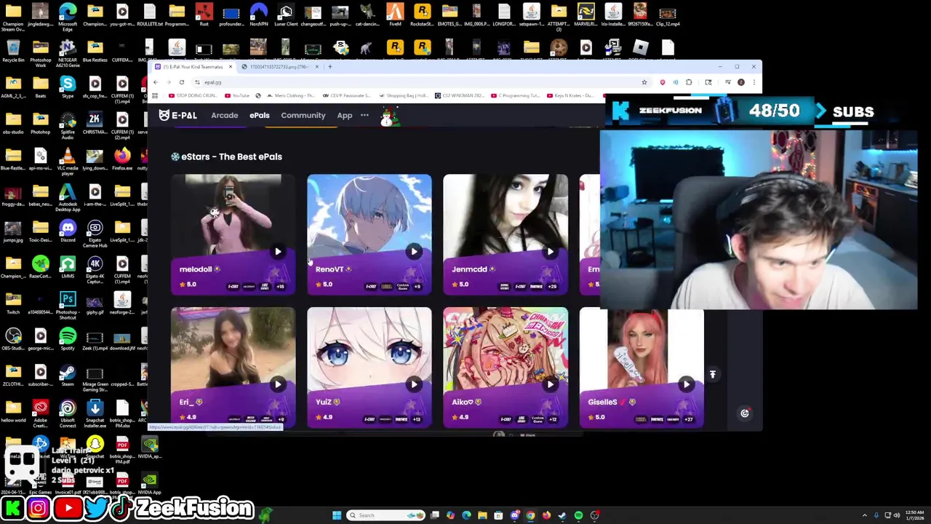Select the OBS-Studio desktop icon
The image size is (931, 524).
(13, 338)
